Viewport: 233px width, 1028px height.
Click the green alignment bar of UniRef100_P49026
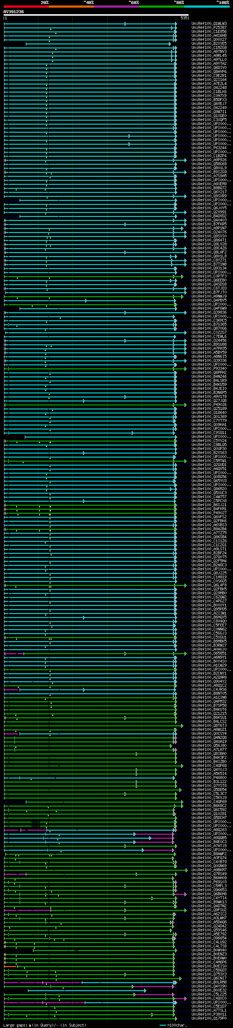[95, 405]
